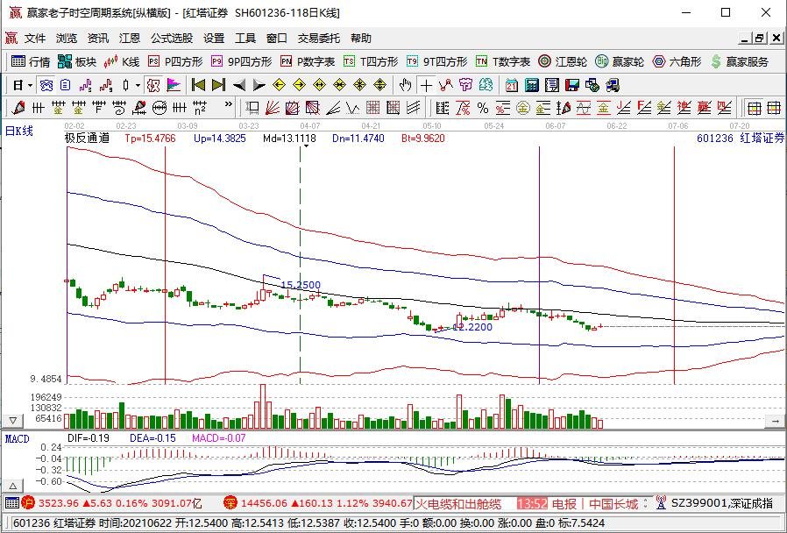Click the yellow diamond left-arrow icon
787x533 pixels.
pos(279,85)
